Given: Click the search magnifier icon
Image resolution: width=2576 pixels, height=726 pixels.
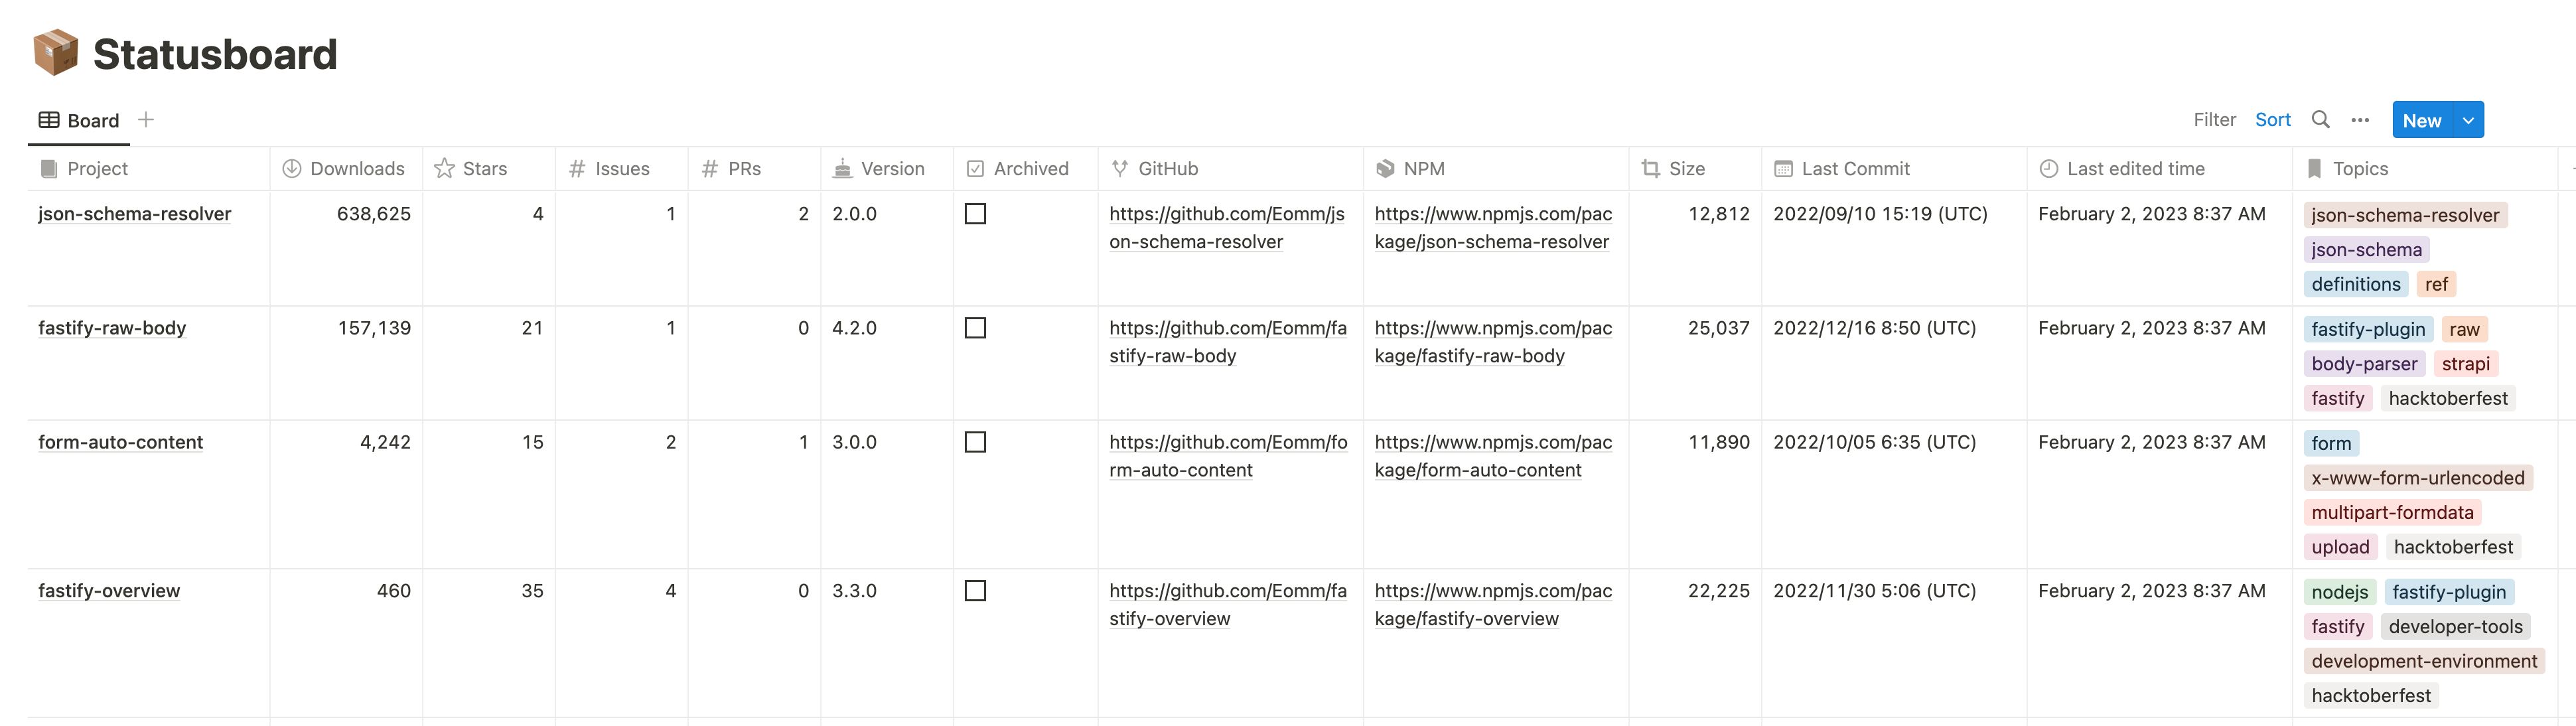Looking at the screenshot, I should pos(2320,120).
